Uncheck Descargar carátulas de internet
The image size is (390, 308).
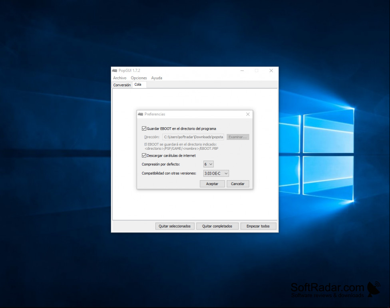(x=144, y=155)
